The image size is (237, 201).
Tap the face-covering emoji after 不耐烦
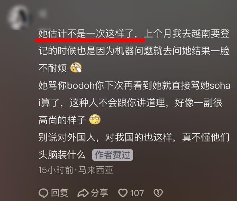[76, 67]
